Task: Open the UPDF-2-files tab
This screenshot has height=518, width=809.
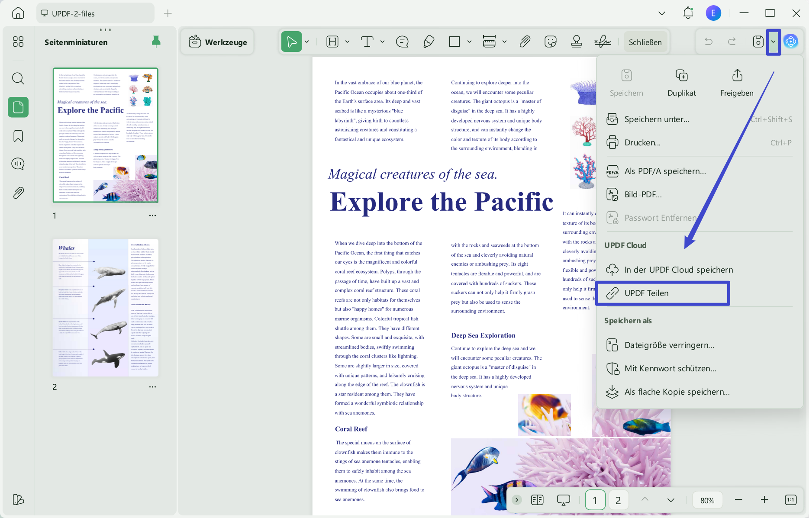Action: (x=95, y=13)
